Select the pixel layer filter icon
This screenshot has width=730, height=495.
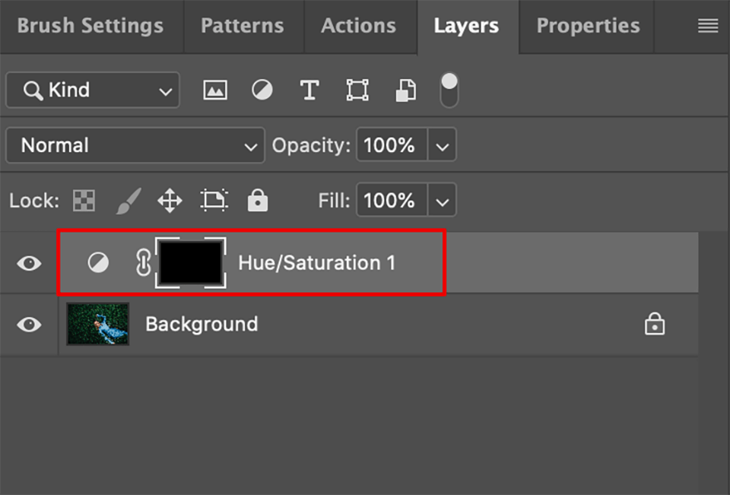(x=214, y=90)
